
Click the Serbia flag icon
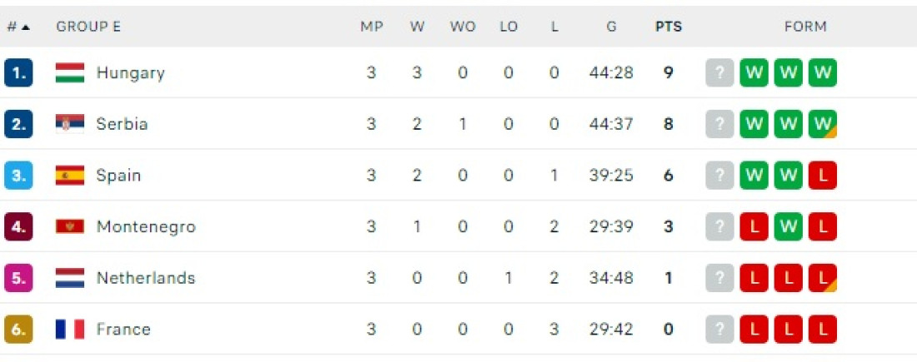70,124
